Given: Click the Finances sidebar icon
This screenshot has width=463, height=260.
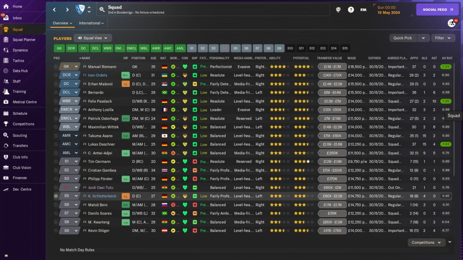Looking at the screenshot, I should coord(6,178).
